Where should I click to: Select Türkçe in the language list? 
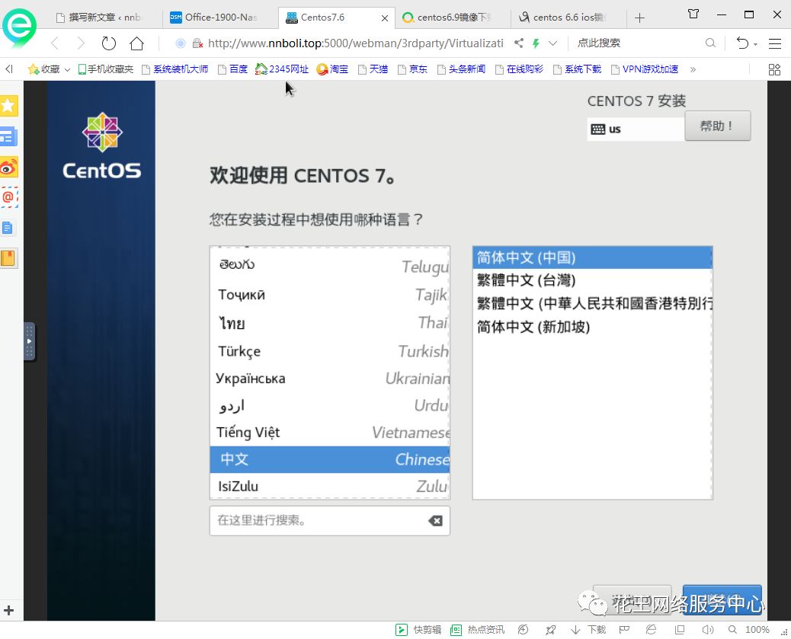[x=329, y=351]
